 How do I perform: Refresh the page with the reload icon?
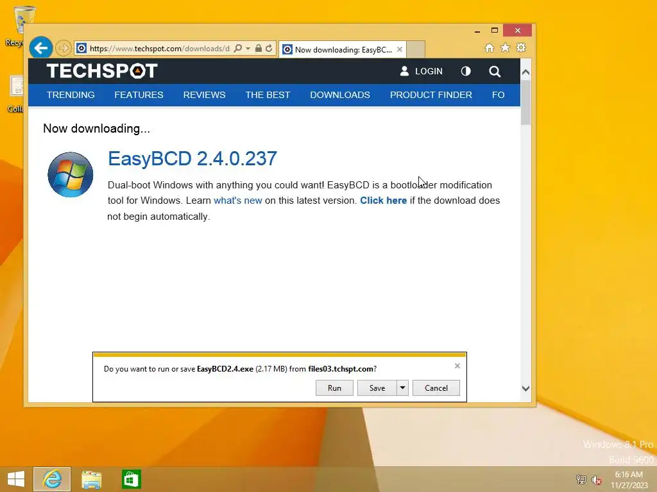click(x=269, y=48)
